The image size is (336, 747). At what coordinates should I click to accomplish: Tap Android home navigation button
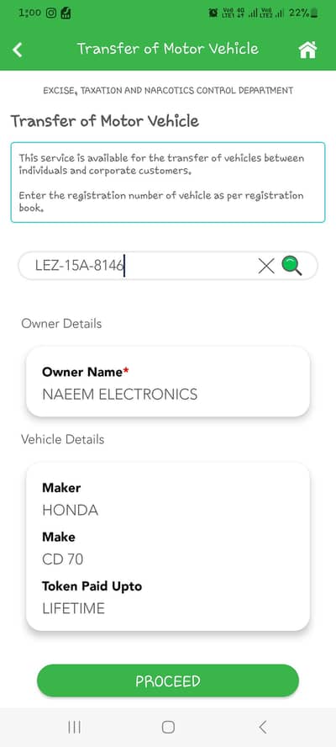168,727
